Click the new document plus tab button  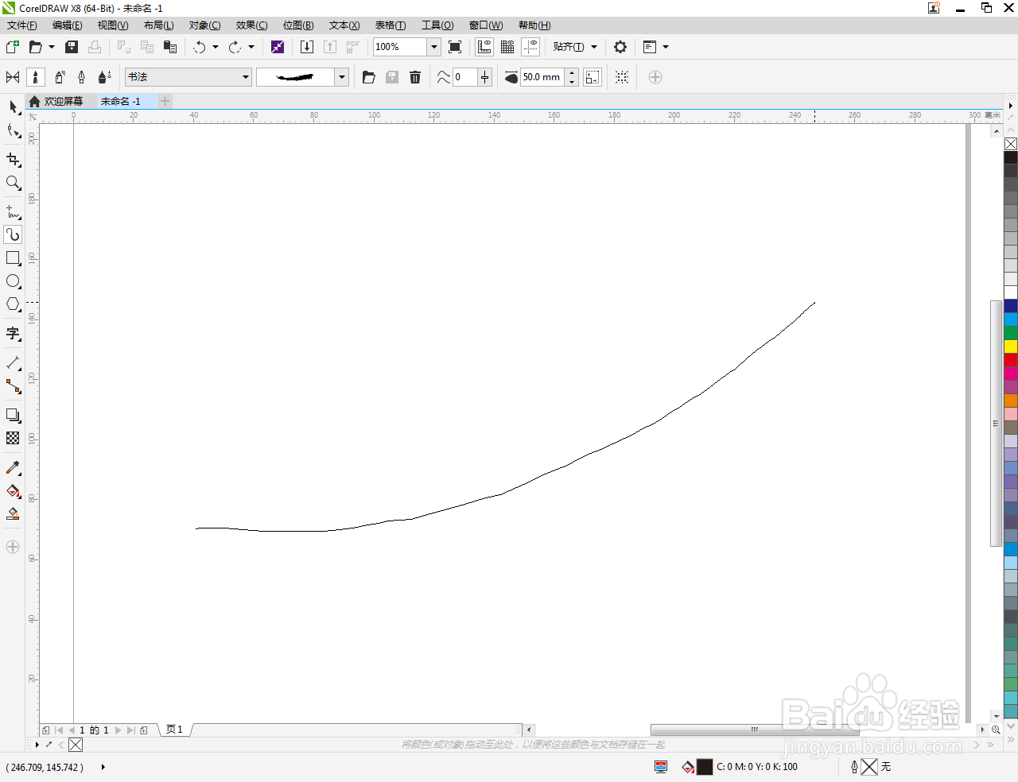[x=165, y=101]
